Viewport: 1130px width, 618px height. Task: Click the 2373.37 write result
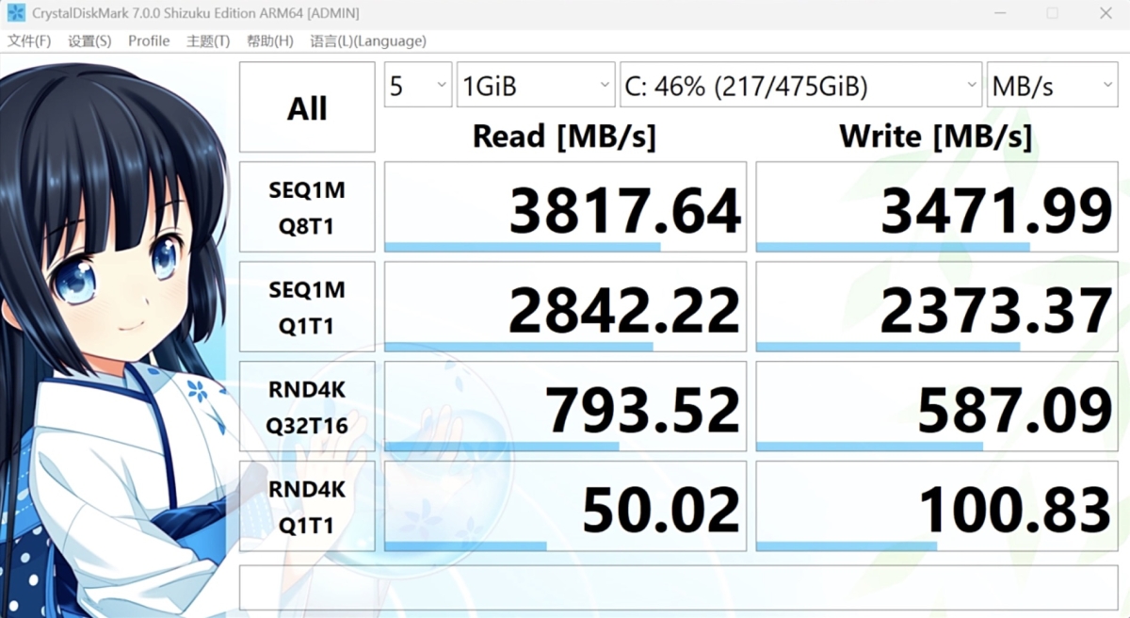(x=937, y=307)
